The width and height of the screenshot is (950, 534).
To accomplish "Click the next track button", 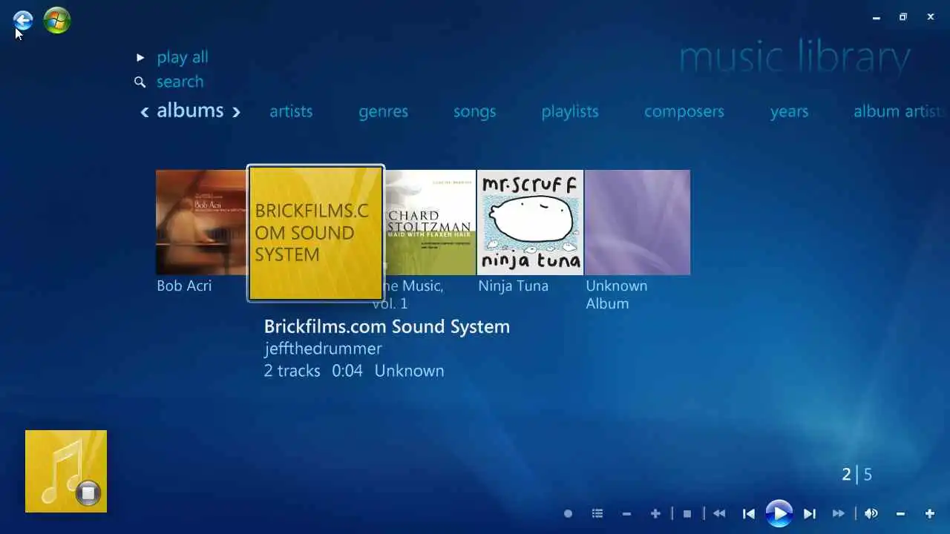I will [809, 513].
